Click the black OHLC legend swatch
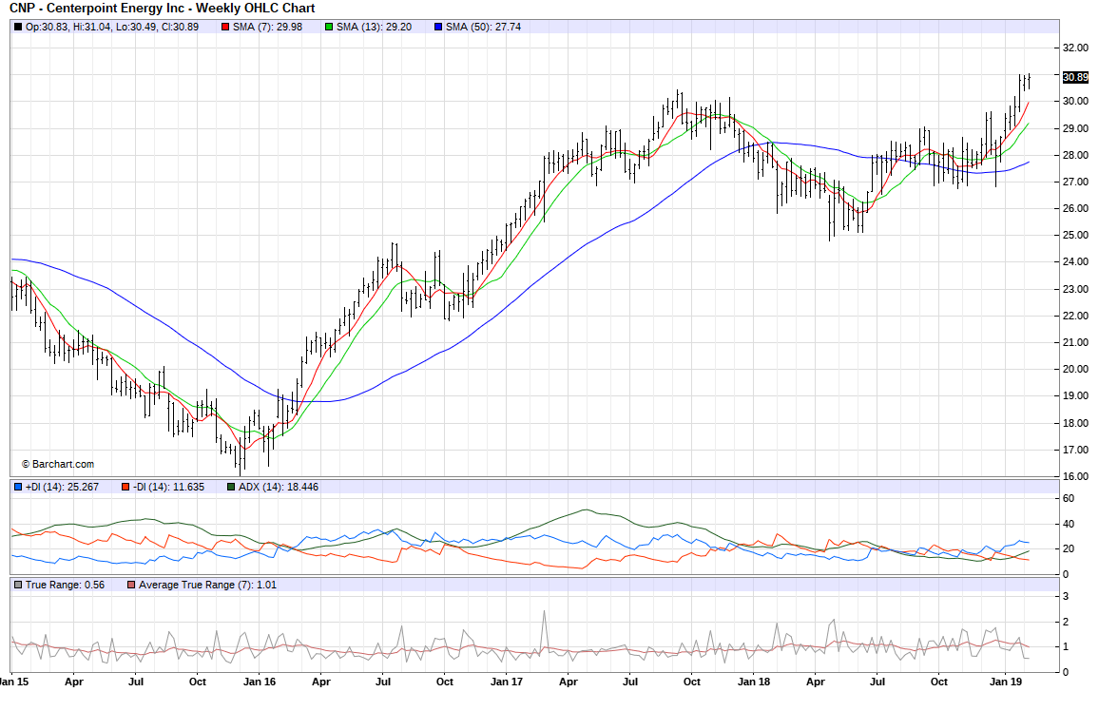This screenshot has height=711, width=1099. click(x=18, y=27)
